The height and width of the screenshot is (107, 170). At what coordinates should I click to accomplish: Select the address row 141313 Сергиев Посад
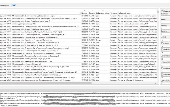(x=40, y=77)
